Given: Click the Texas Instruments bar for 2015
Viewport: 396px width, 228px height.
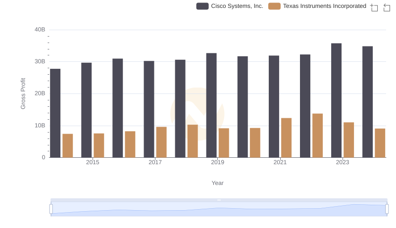Looking at the screenshot, I should click(99, 145).
